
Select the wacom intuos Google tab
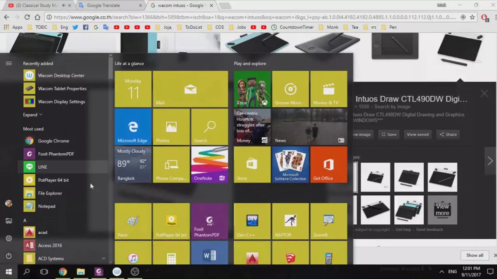[x=182, y=5]
